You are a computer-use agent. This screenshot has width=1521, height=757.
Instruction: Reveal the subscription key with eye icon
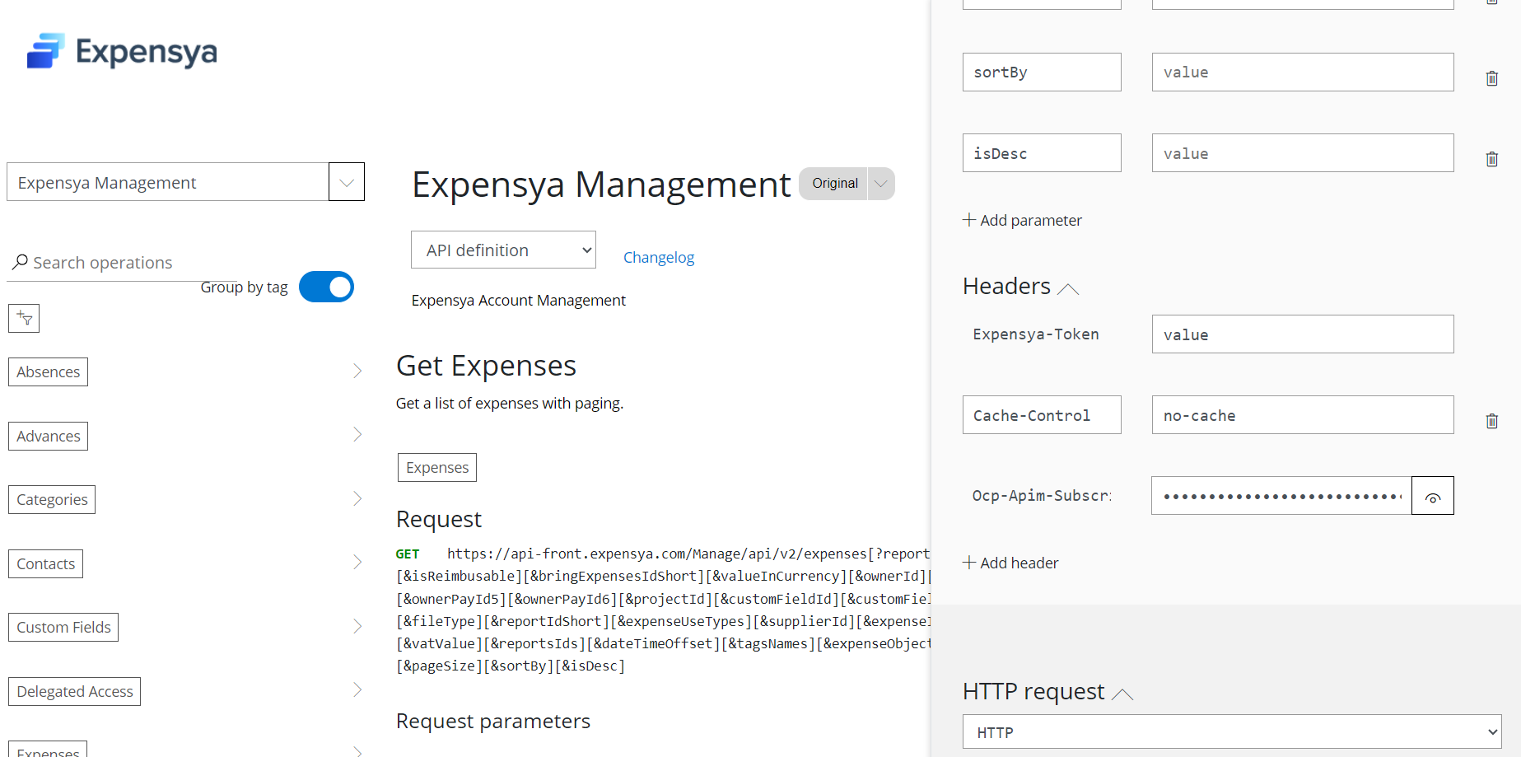coord(1432,496)
